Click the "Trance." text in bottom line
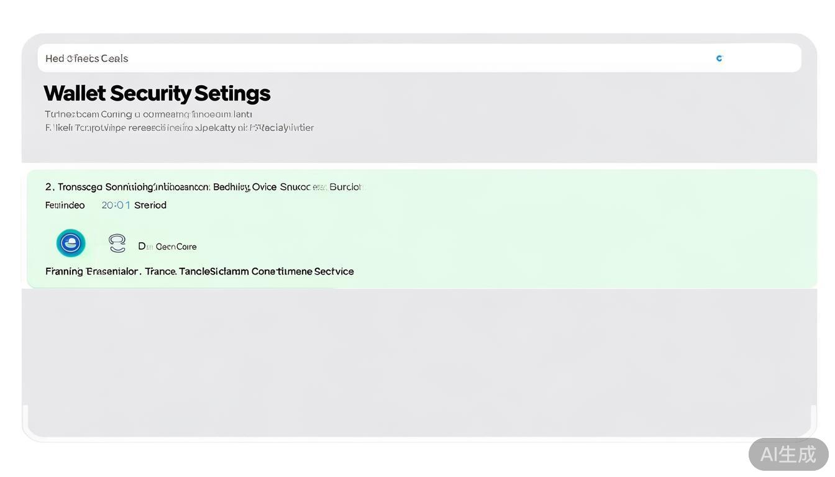This screenshot has width=835, height=477. pyautogui.click(x=161, y=271)
